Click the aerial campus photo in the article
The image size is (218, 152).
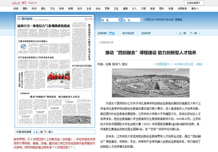click(x=147, y=83)
